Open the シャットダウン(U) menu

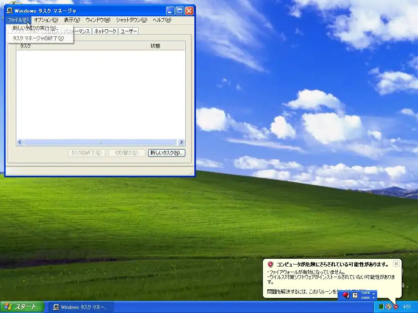pyautogui.click(x=131, y=20)
